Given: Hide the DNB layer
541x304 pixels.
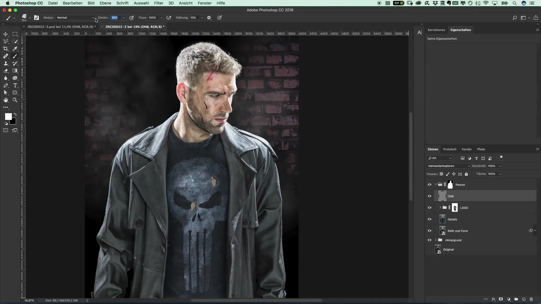Looking at the screenshot, I should click(x=429, y=196).
